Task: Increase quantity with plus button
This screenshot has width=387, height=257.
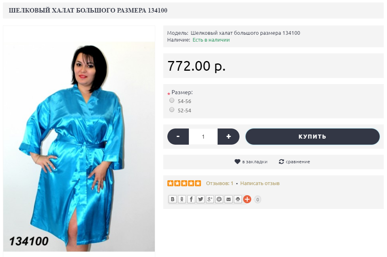Action: tap(229, 136)
